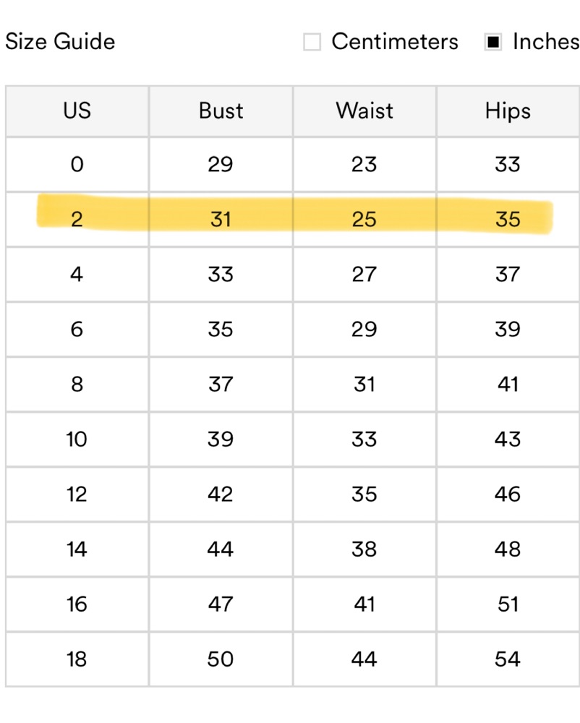This screenshot has width=580, height=723.
Task: Click US size 6 cell
Action: pyautogui.click(x=77, y=330)
